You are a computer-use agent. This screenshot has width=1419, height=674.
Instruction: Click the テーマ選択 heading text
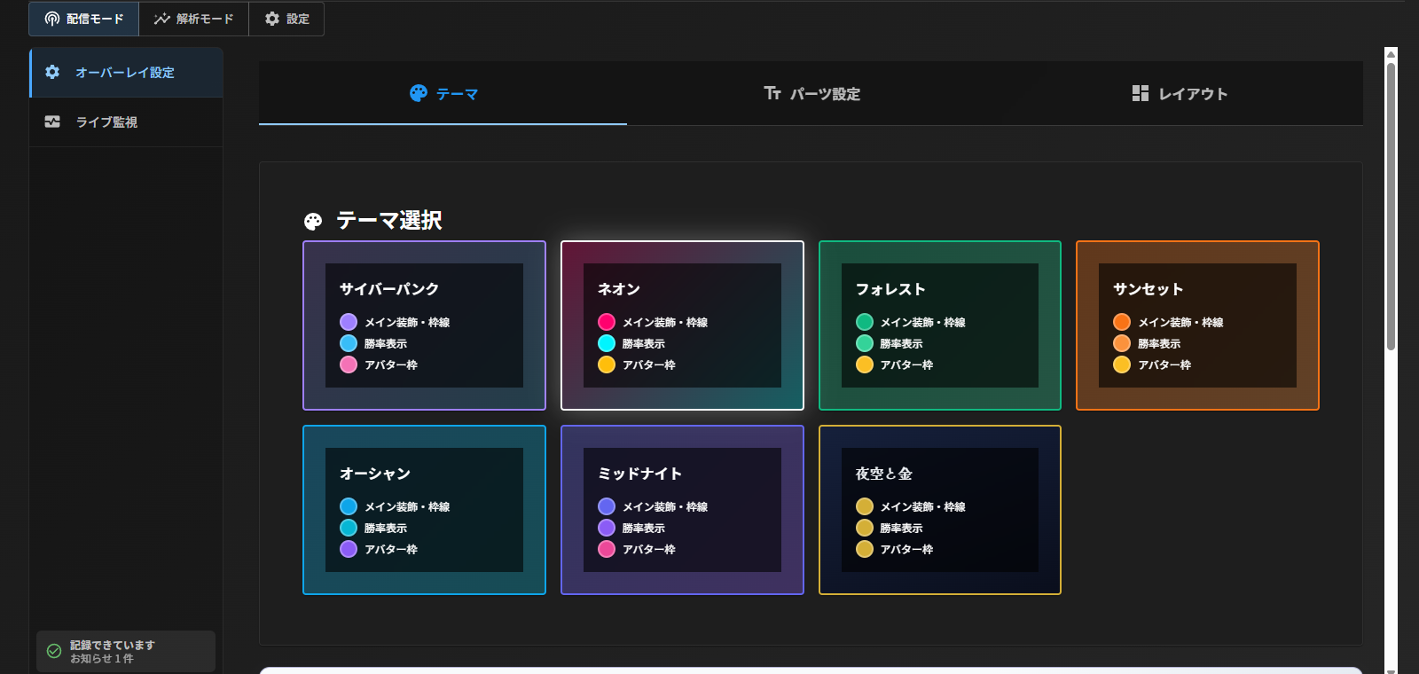tap(389, 220)
